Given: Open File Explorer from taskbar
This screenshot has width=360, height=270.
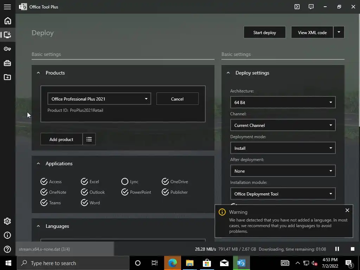Looking at the screenshot, I should click(x=189, y=263).
